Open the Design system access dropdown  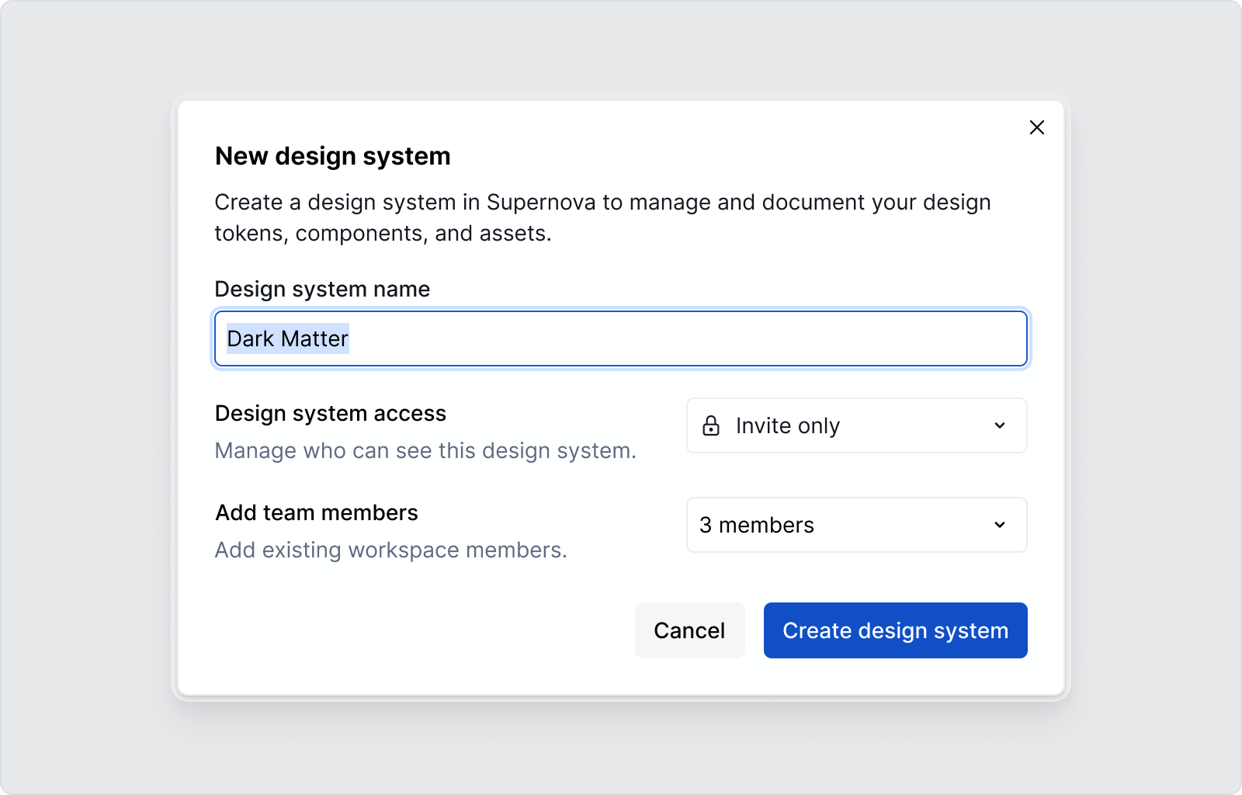tap(856, 425)
